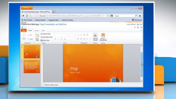Bookmark page with star icon
The image size is (176, 99).
click(x=103, y=16)
